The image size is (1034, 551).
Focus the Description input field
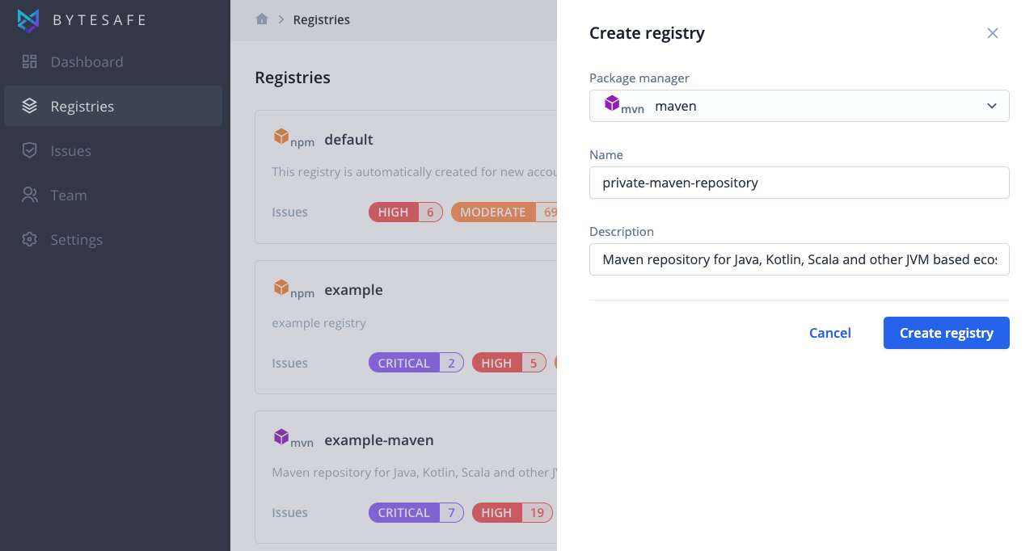click(799, 259)
